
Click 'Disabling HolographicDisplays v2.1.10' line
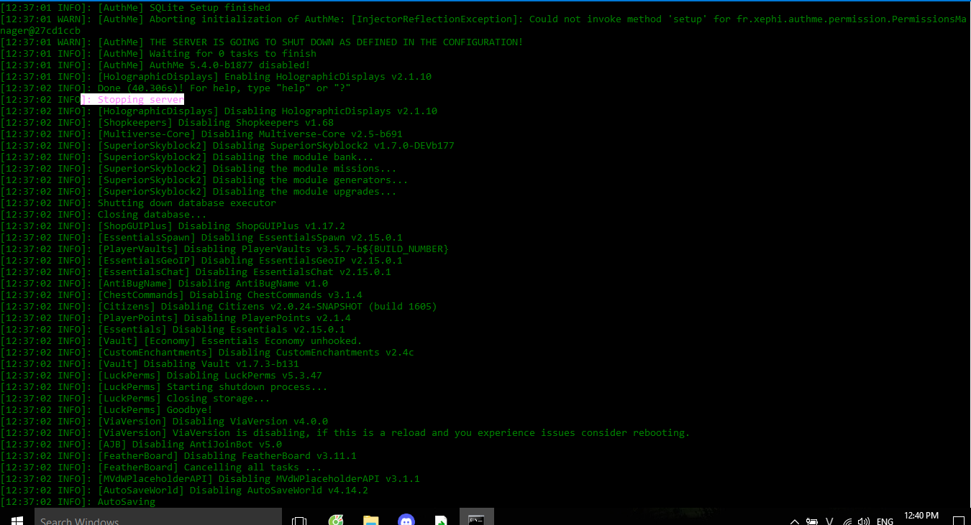pos(218,111)
